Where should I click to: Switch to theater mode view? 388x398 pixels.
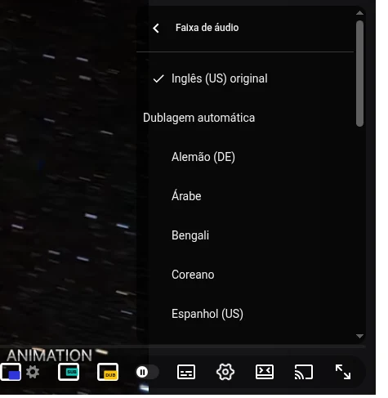pos(265,372)
